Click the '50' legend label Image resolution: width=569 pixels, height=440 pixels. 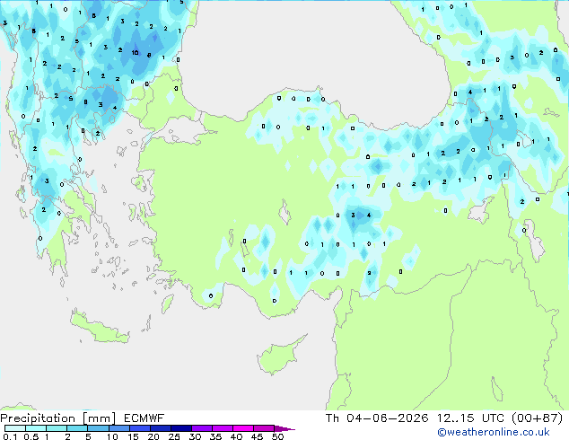point(277,436)
